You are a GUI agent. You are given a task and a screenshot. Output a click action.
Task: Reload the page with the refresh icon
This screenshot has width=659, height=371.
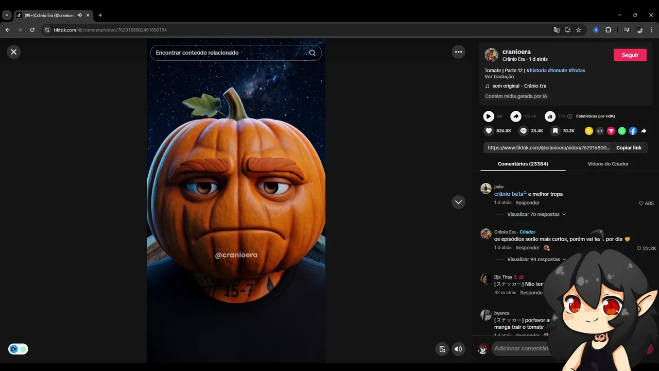[x=32, y=30]
